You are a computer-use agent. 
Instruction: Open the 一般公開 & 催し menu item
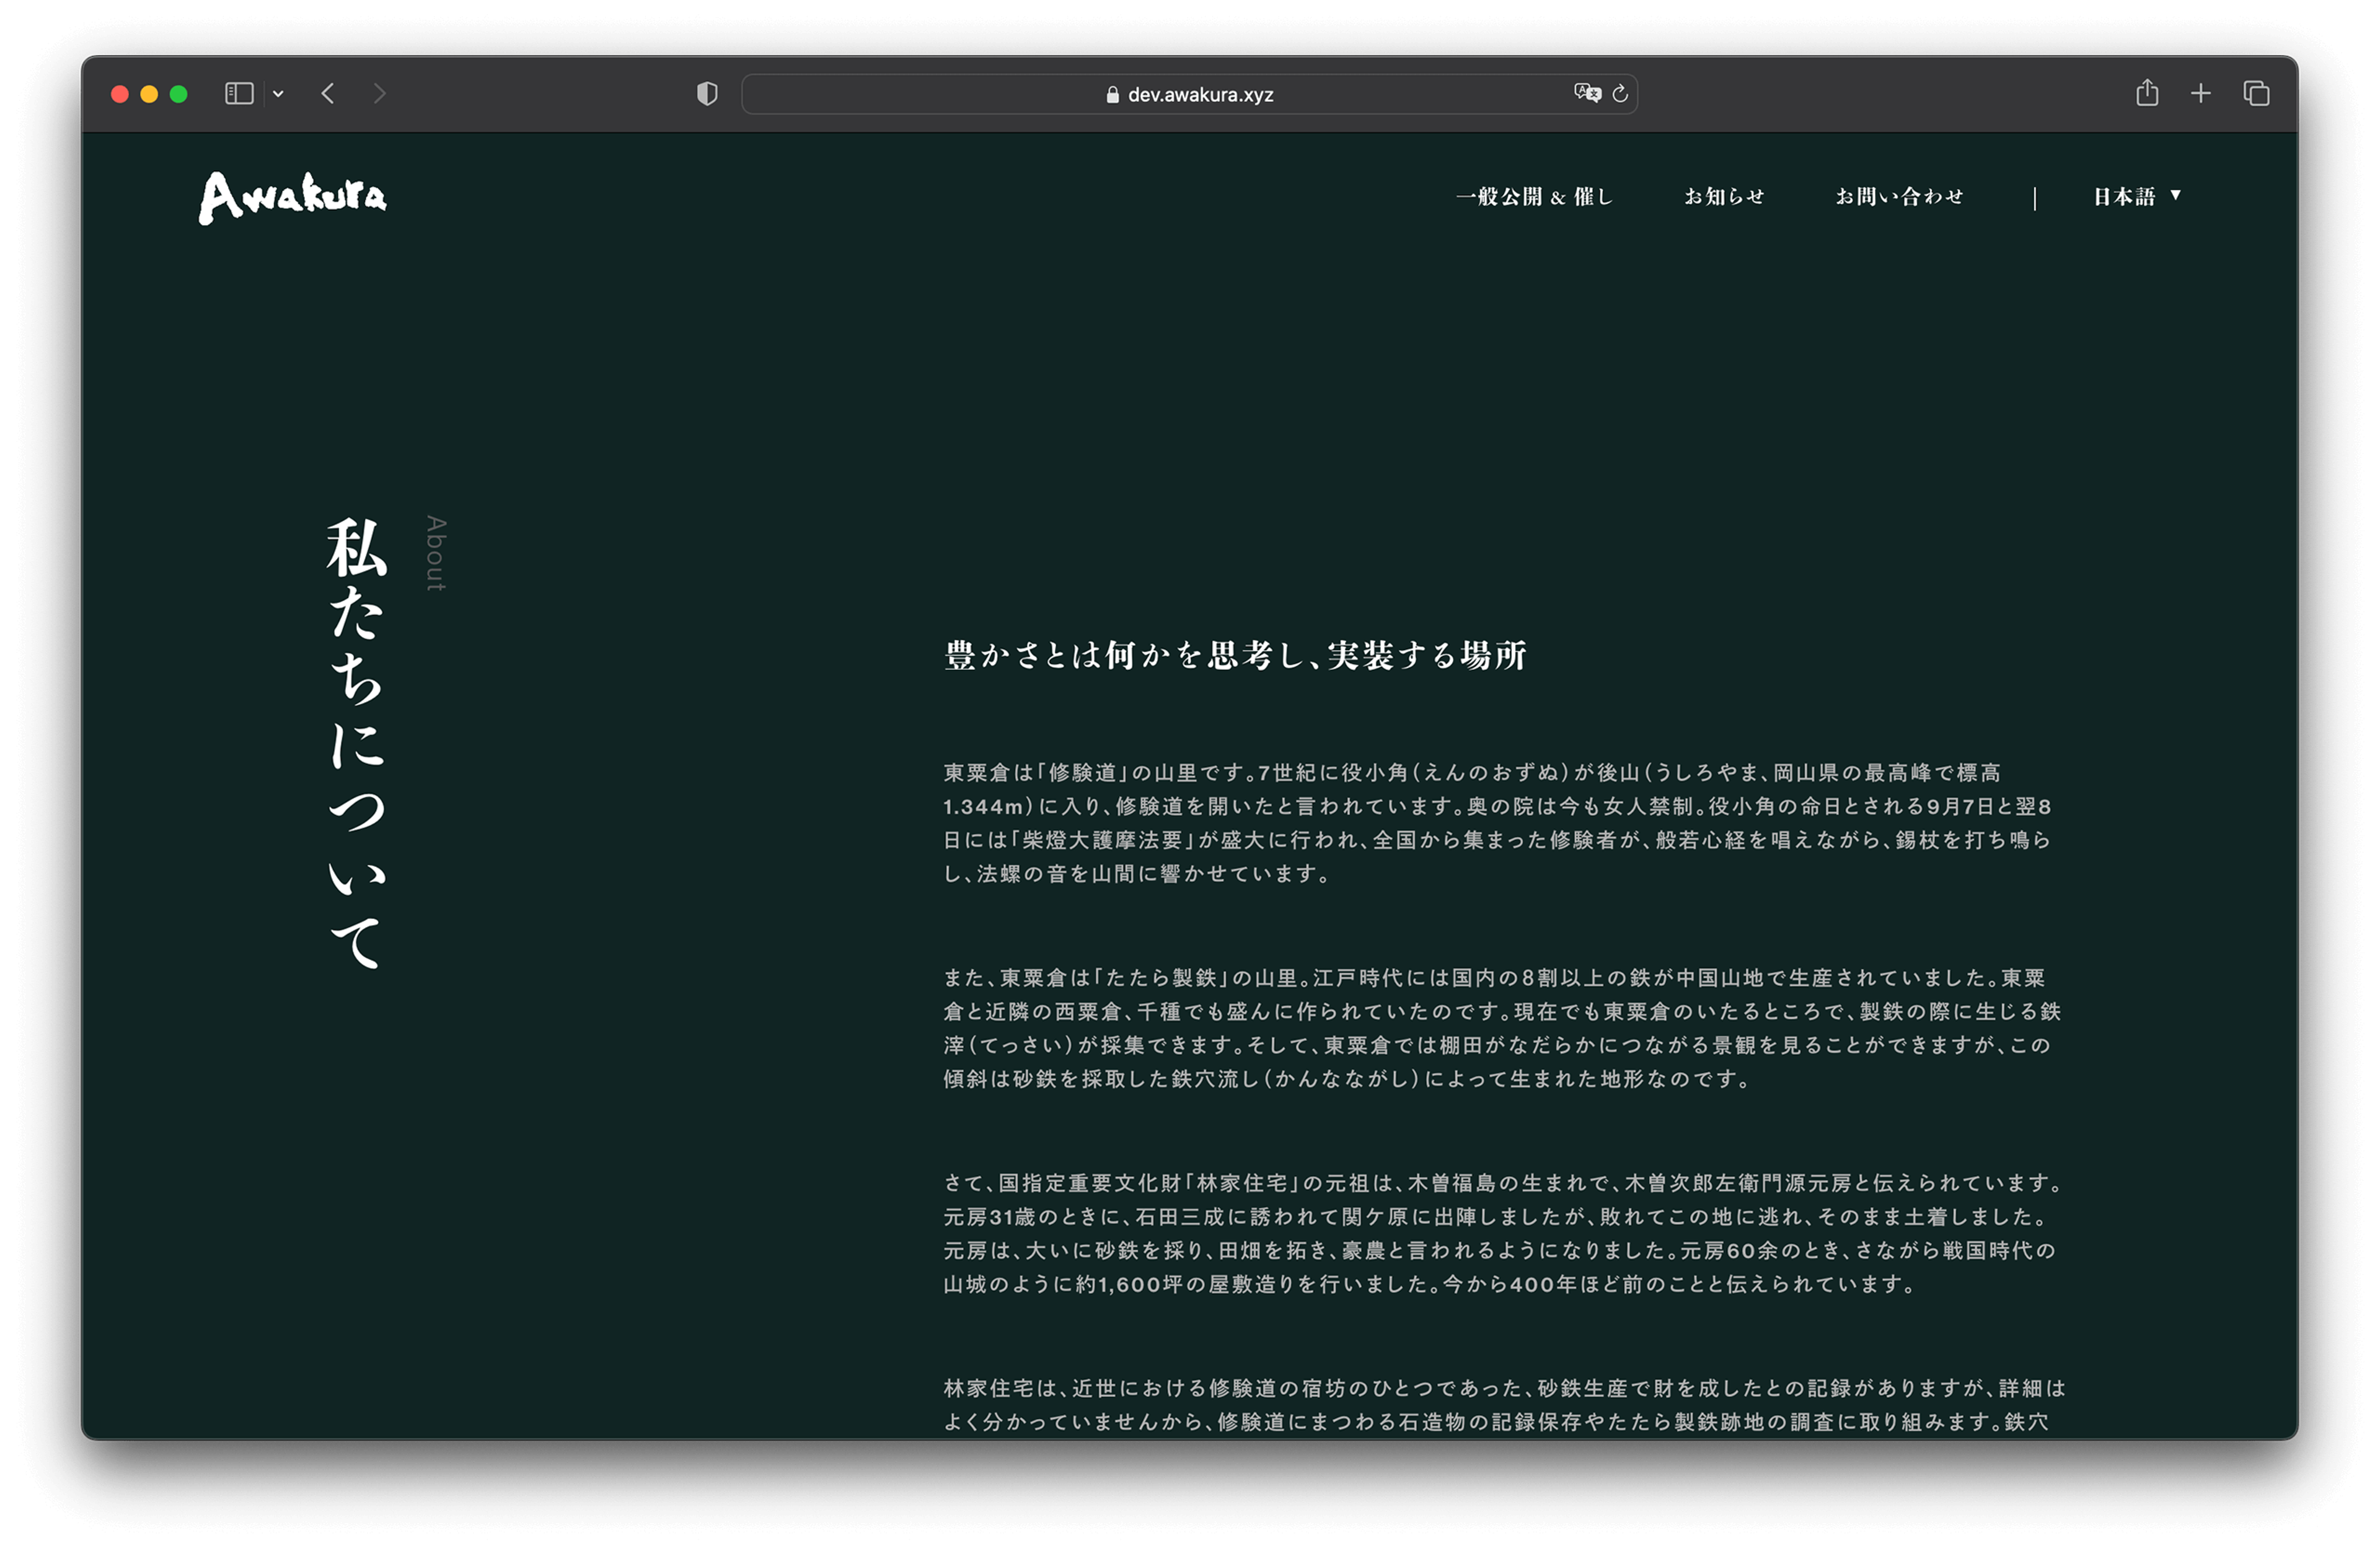[x=1534, y=197]
